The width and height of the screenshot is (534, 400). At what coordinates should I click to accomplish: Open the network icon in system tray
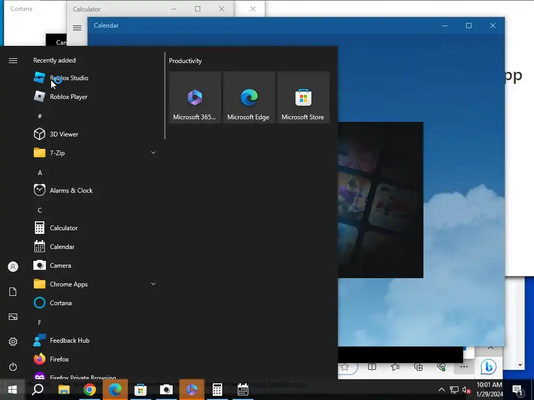(454, 390)
